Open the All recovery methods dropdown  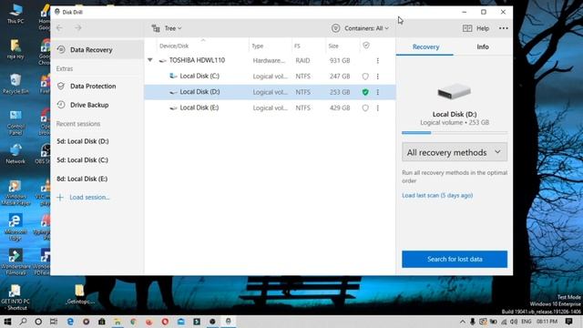(455, 152)
